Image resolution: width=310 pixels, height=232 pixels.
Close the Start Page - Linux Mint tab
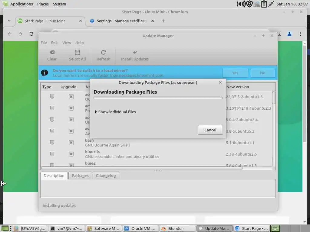pyautogui.click(x=81, y=21)
